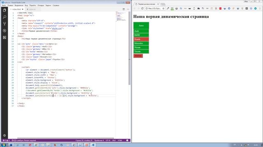Switch to the style.css editor tab
The width and height of the screenshot is (263, 147).
click(x=32, y=9)
